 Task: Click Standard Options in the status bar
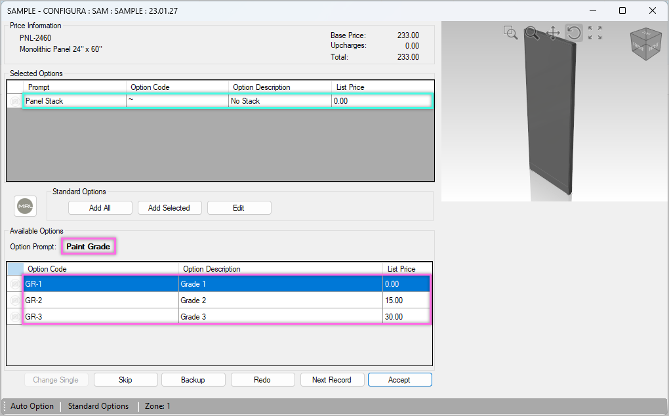point(98,406)
